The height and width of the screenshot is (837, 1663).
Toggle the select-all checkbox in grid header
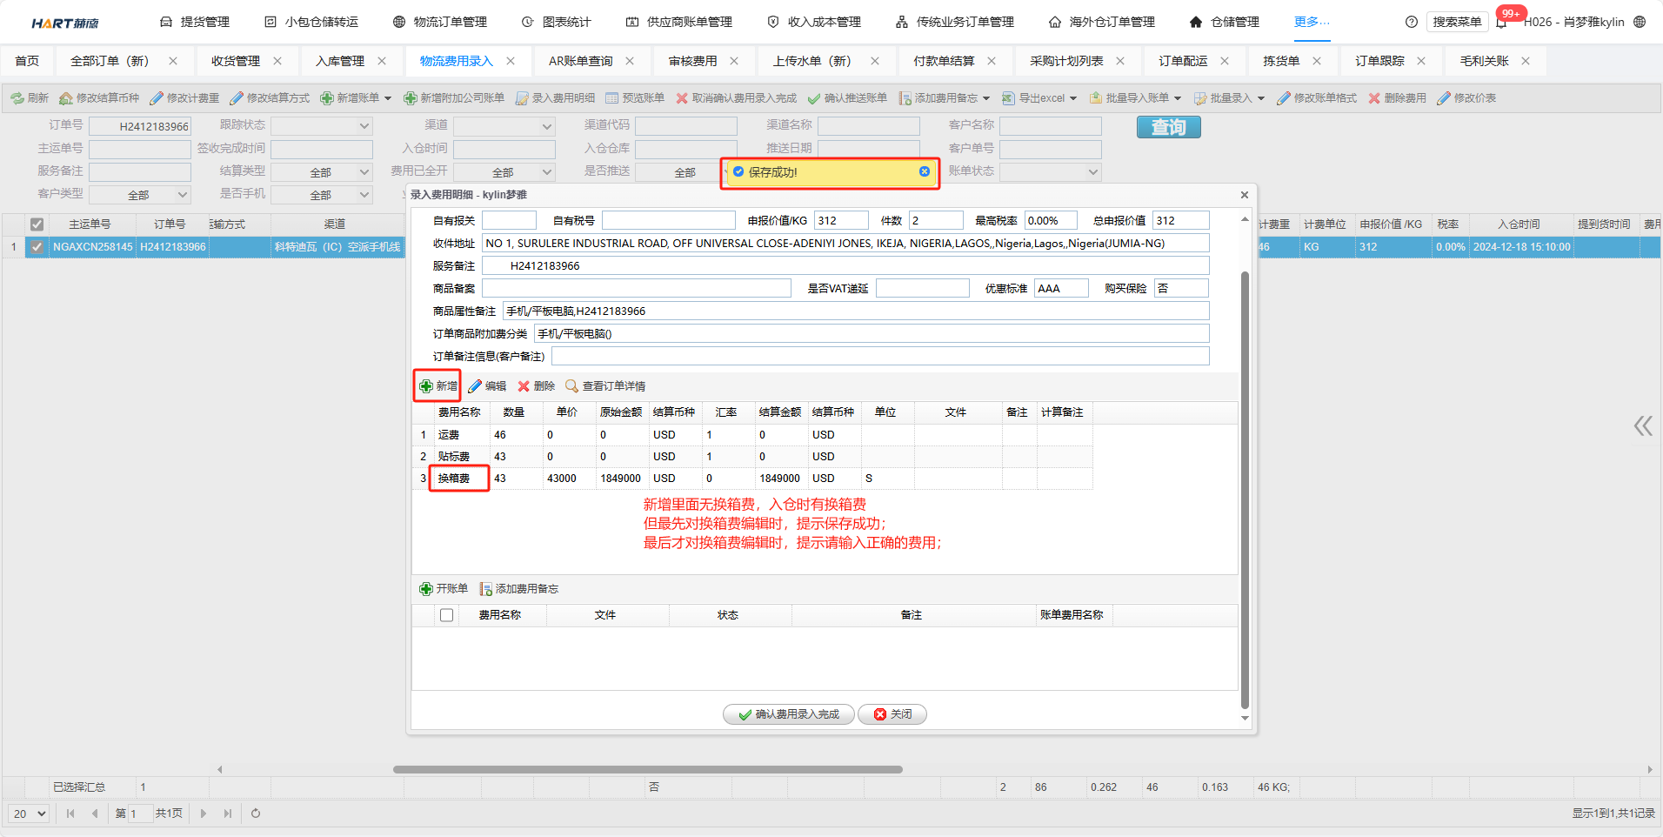(37, 224)
